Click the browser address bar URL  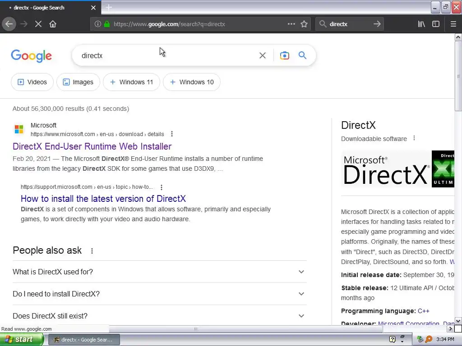(170, 24)
